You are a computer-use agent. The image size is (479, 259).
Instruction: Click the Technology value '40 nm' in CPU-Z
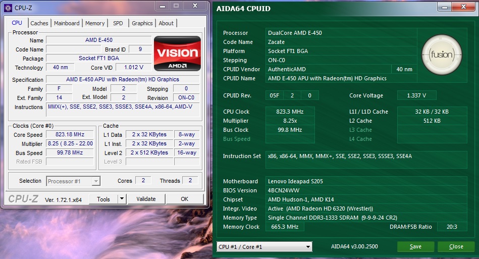point(61,67)
